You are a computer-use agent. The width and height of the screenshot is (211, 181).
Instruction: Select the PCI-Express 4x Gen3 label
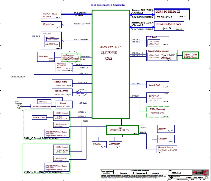pos(80,14)
